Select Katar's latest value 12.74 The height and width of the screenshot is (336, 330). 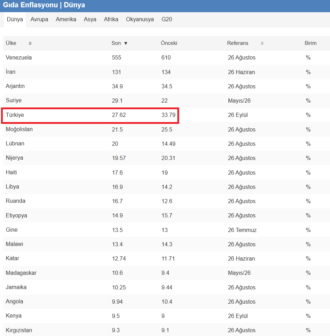119,259
